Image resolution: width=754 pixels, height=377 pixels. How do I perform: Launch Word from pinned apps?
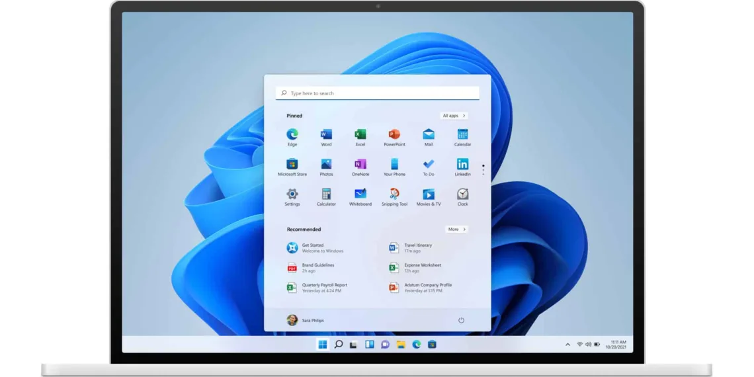pos(326,135)
